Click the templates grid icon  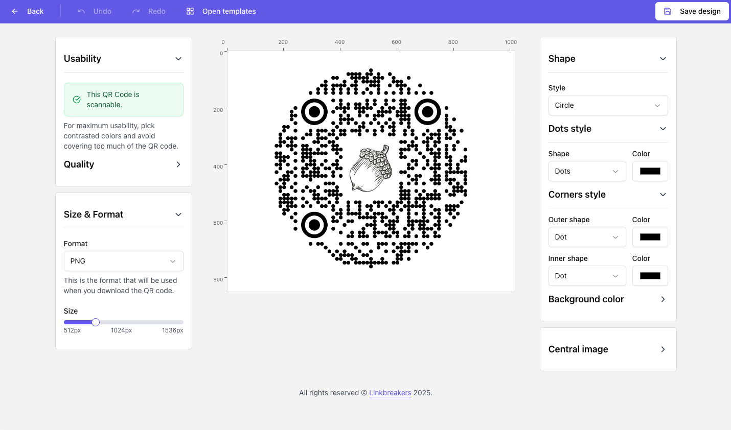click(190, 11)
